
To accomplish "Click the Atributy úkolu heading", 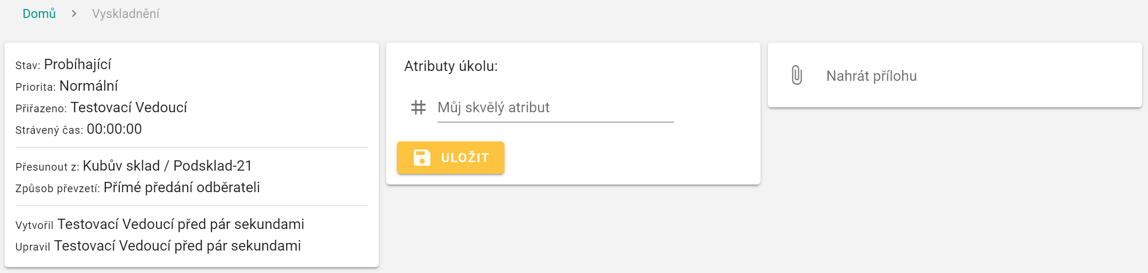I will 450,66.
